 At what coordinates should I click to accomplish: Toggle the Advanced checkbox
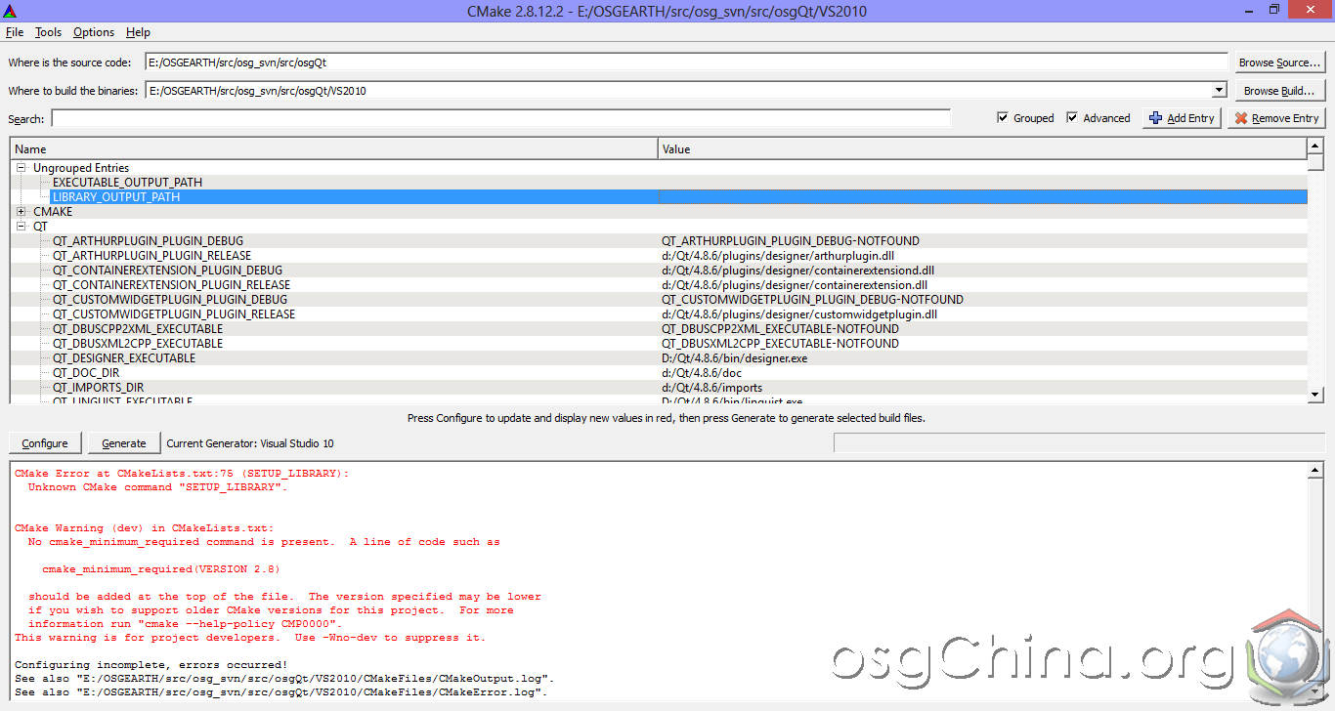(x=1072, y=118)
